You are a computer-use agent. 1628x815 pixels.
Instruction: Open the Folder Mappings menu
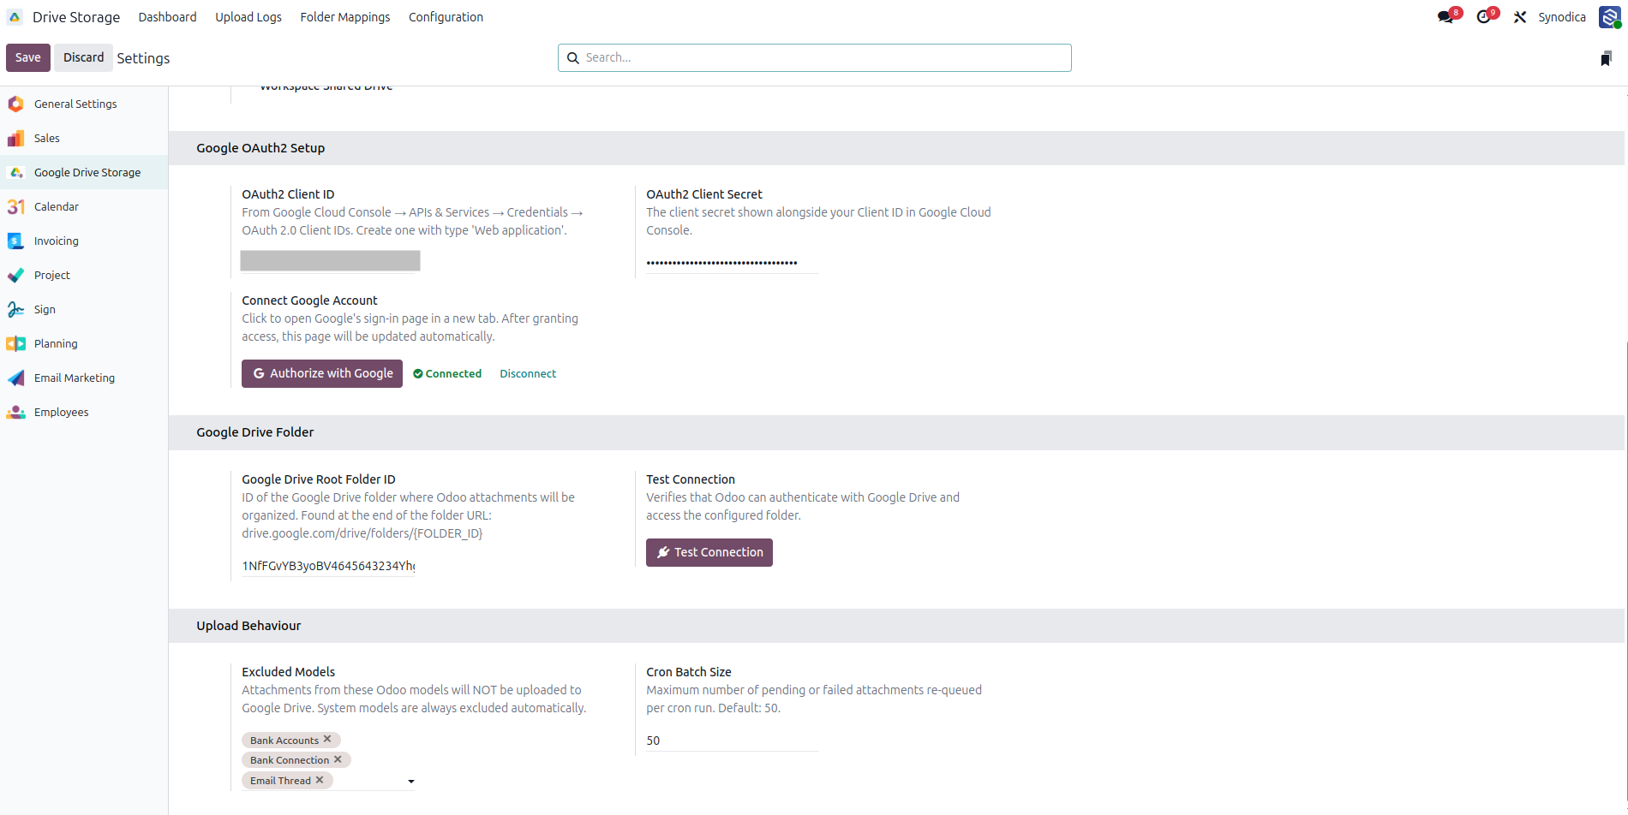coord(345,17)
